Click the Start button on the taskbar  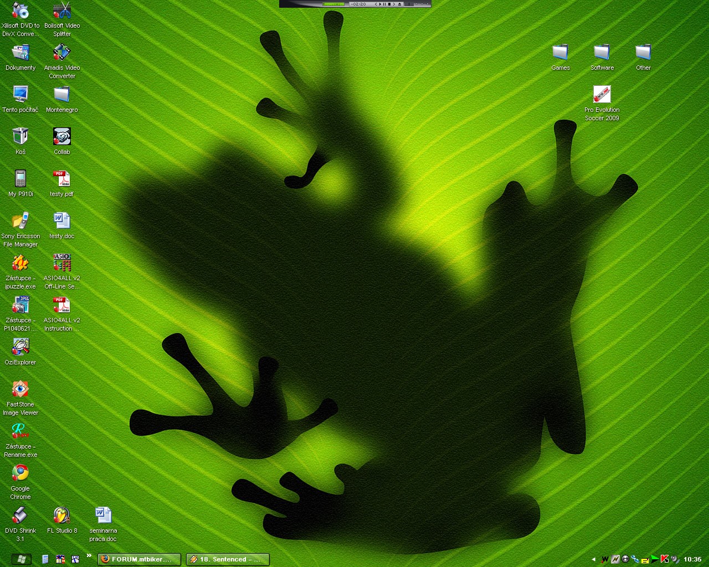pos(21,559)
